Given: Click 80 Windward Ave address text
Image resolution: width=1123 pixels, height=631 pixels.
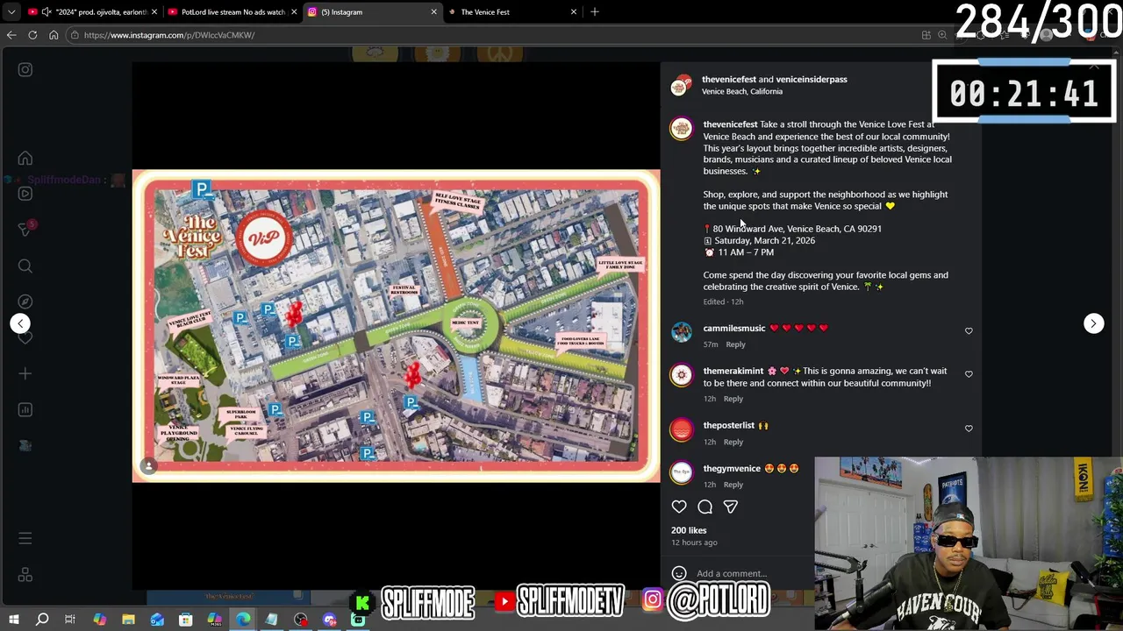Looking at the screenshot, I should pyautogui.click(x=797, y=229).
